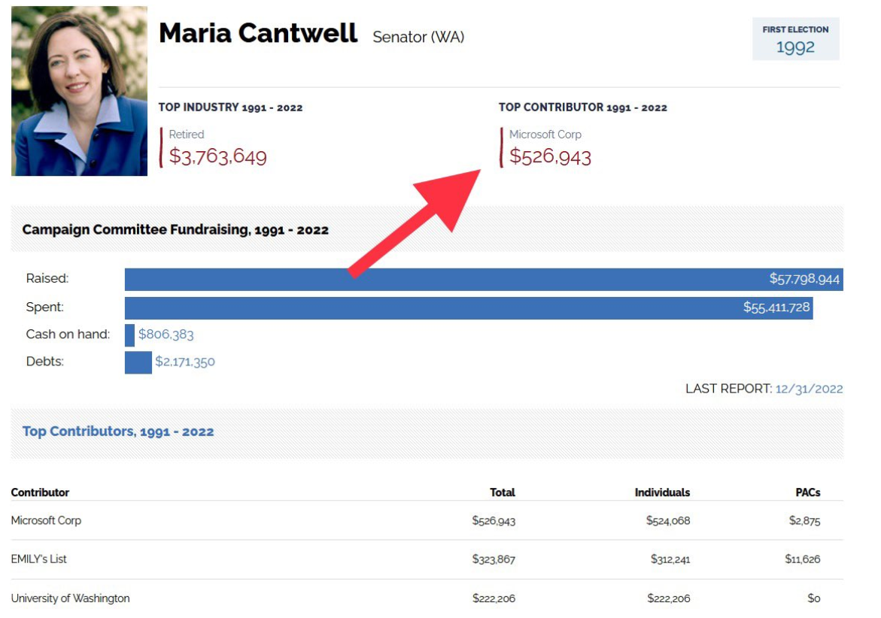
Task: Click the Top Industry Retired amount
Action: click(x=217, y=157)
